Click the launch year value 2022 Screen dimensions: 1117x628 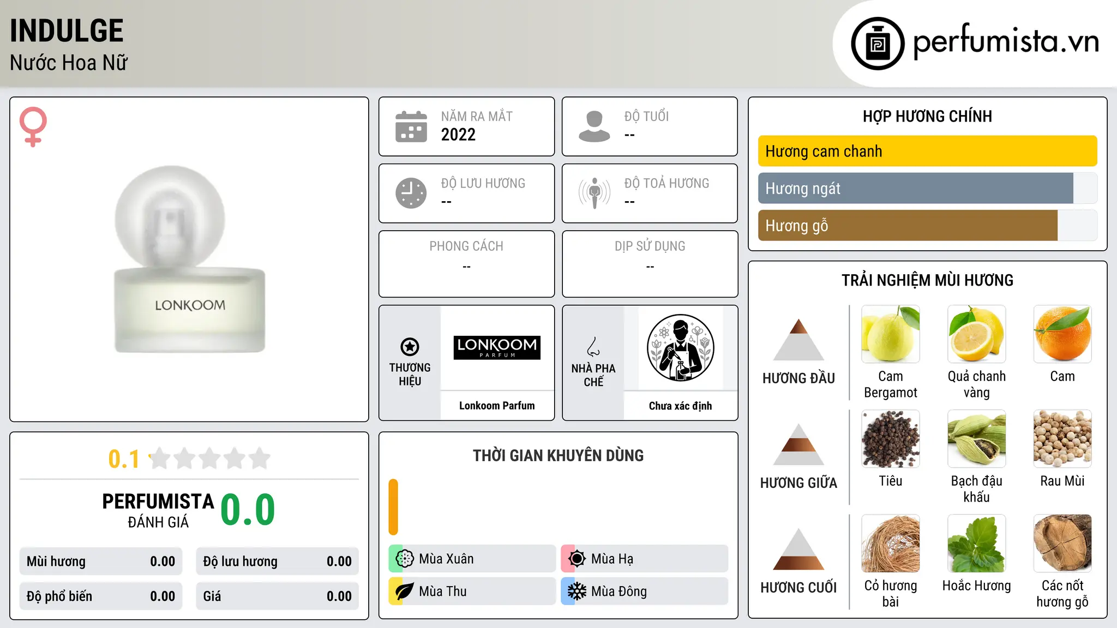click(458, 135)
